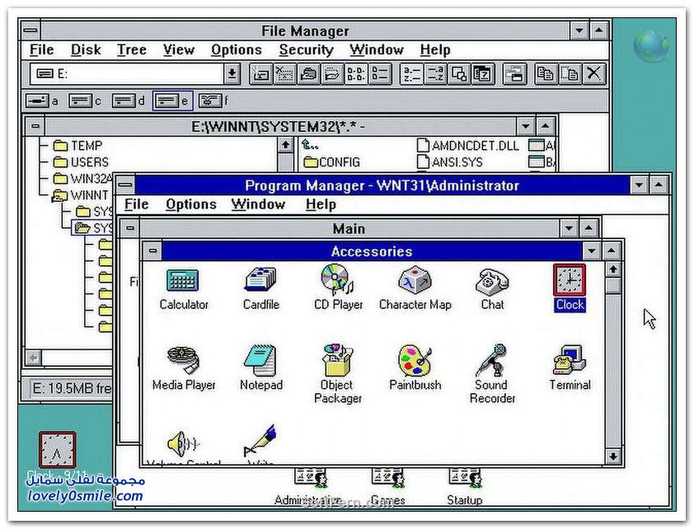The width and height of the screenshot is (694, 529).
Task: Click Share As toolbar icon in File Manager
Action: coord(308,74)
